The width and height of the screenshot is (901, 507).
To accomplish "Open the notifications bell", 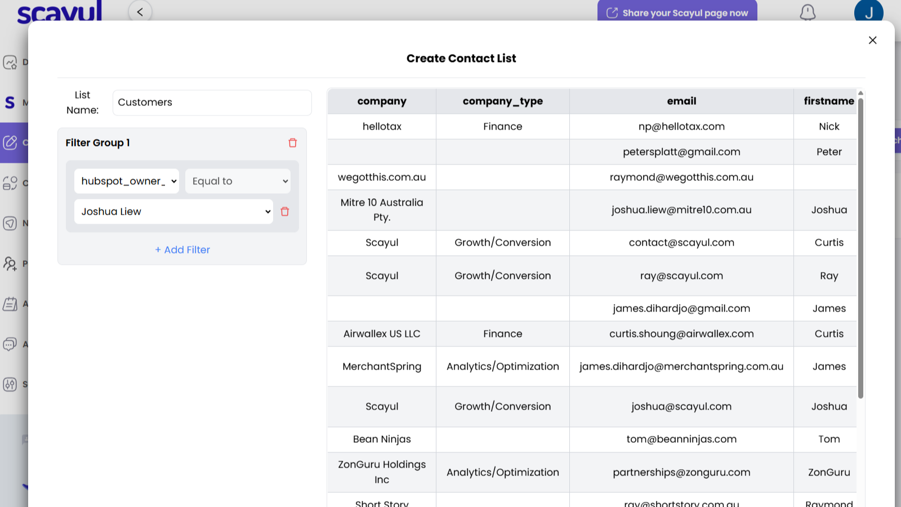I will click(x=808, y=12).
